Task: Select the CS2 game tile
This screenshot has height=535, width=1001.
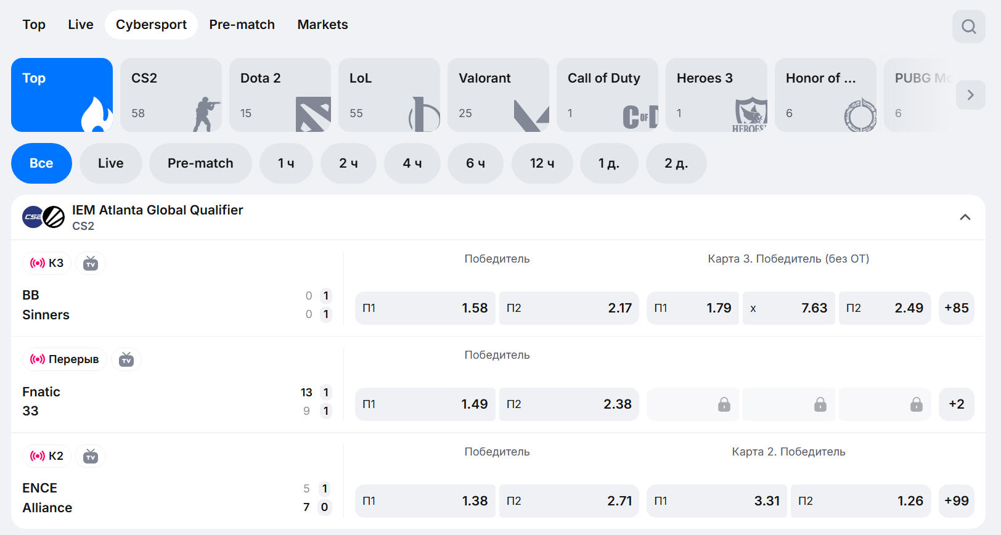Action: pyautogui.click(x=171, y=95)
